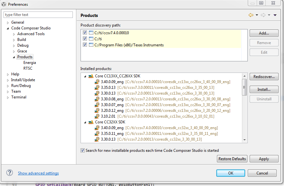The image size is (284, 186).
Task: Click the icon of version 3.35.0.13
Action: pyautogui.click(x=97, y=88)
